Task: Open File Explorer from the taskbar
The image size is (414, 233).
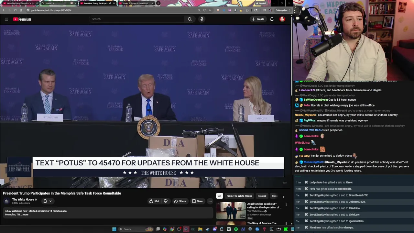Action: tap(200, 229)
